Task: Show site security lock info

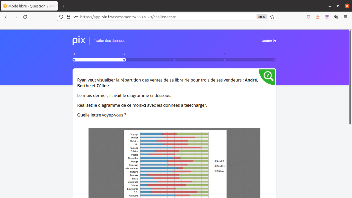Action: (x=68, y=17)
